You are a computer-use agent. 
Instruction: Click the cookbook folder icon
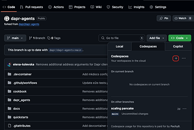(x=9, y=91)
